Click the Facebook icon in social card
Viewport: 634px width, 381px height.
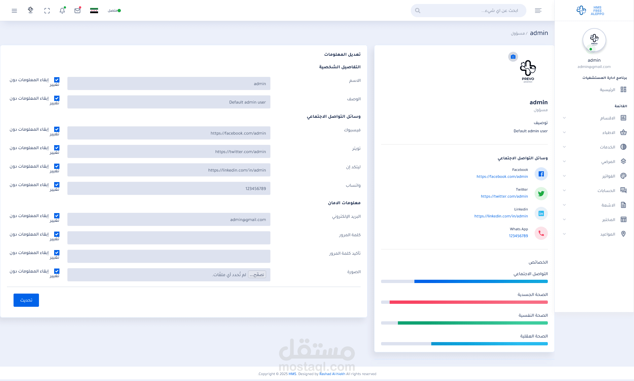tap(541, 174)
